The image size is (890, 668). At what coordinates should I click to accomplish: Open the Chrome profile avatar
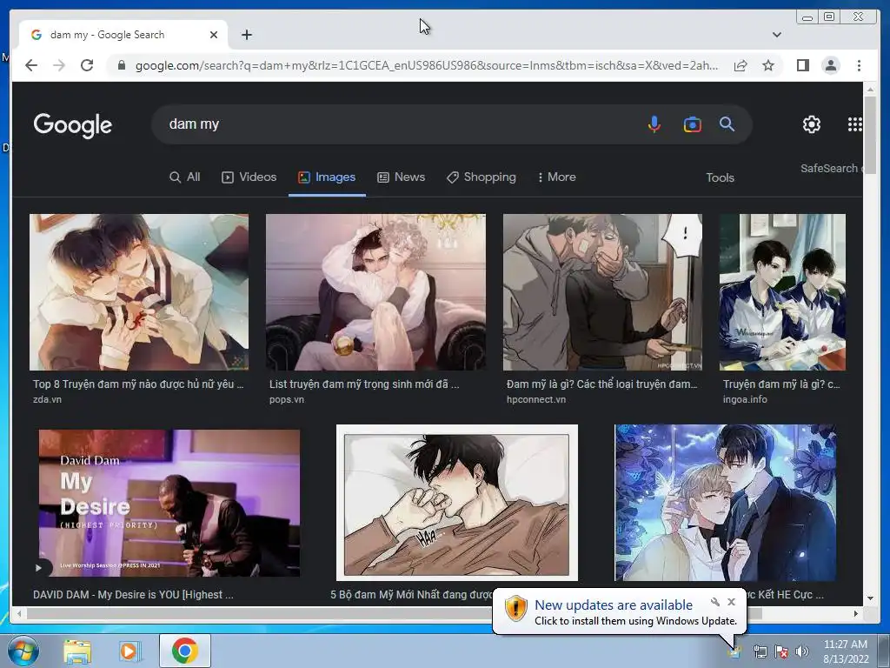point(831,65)
